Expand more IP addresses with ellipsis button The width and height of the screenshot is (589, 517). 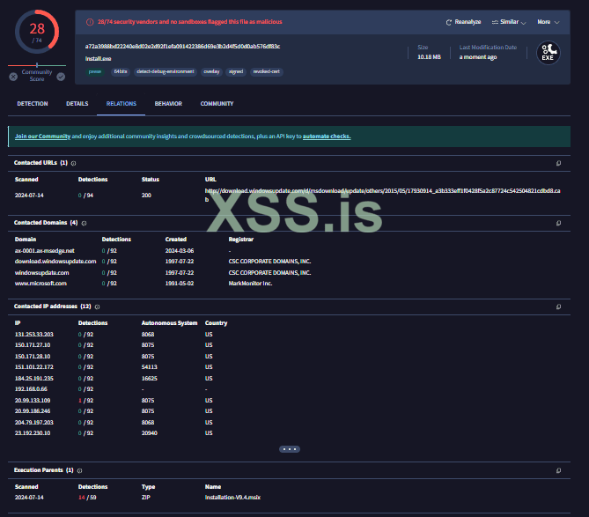click(289, 449)
